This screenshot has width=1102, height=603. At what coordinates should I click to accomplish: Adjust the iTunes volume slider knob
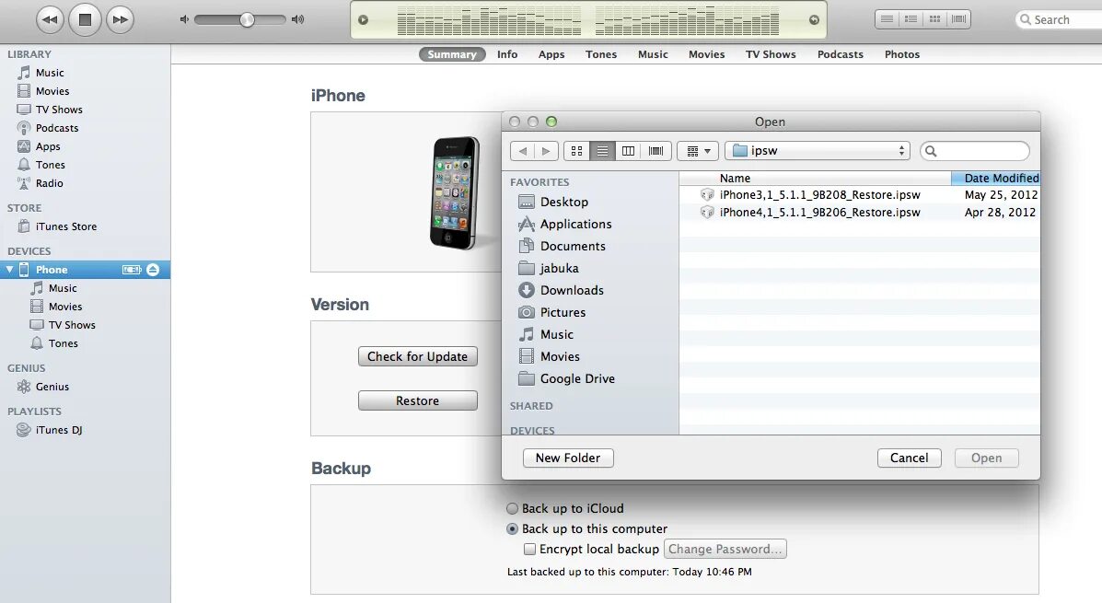[247, 19]
